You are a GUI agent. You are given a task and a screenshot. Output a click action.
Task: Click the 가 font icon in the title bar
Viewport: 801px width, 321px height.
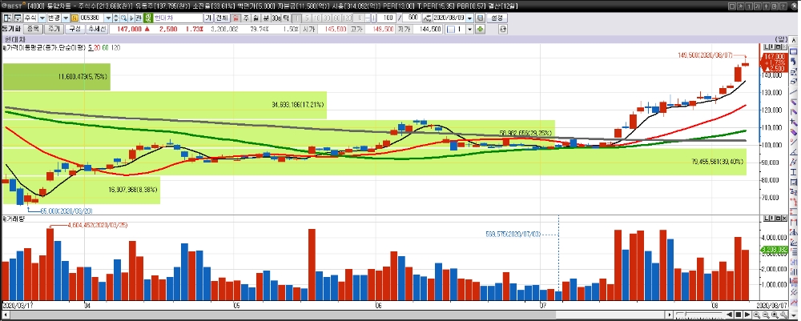pyautogui.click(x=758, y=6)
